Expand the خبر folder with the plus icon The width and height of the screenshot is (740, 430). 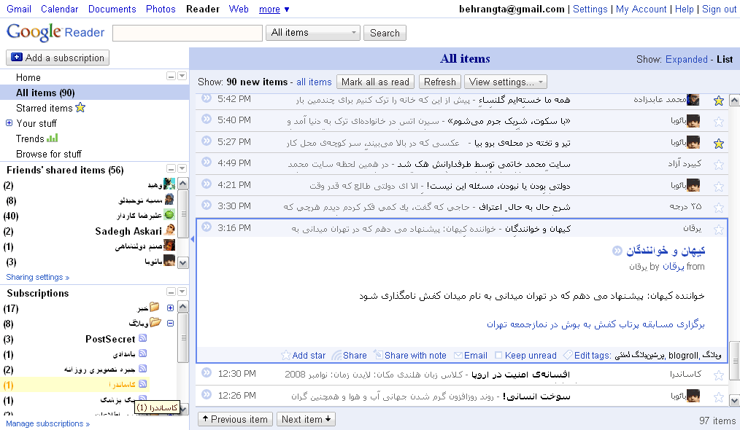169,308
